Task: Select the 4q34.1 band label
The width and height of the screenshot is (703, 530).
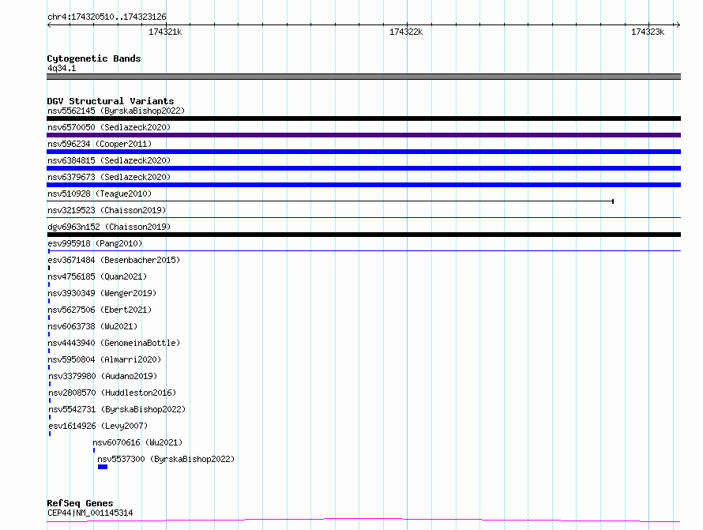Action: [x=62, y=68]
